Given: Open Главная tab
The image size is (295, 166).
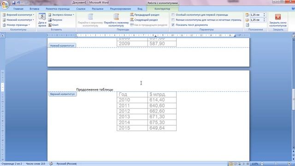Looking at the screenshot, I should coord(18,9).
